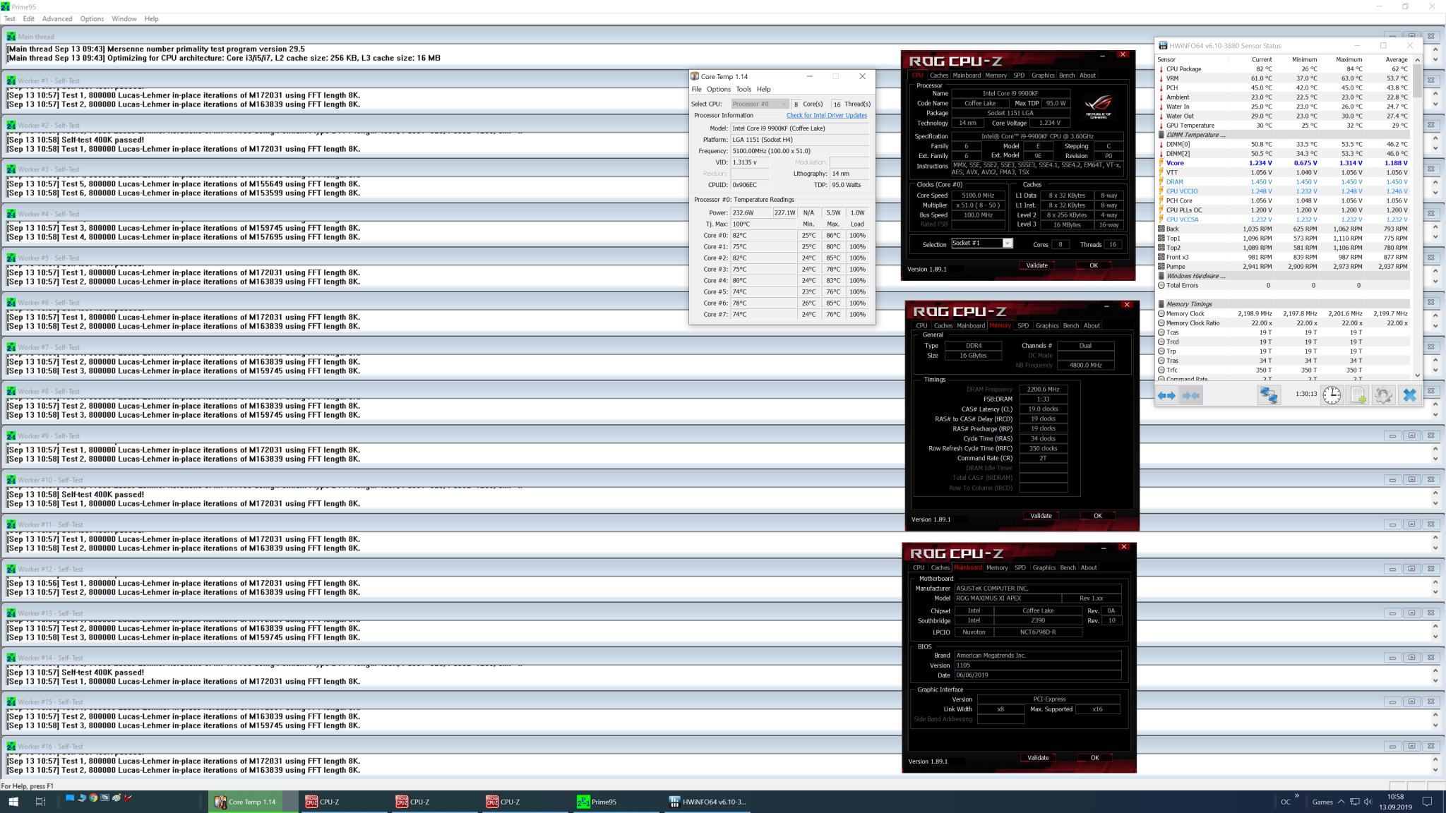Screen dimensions: 1446x813
Task: Collapse Windows Hardware group in HWiNFO
Action: [x=1161, y=276]
